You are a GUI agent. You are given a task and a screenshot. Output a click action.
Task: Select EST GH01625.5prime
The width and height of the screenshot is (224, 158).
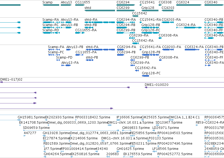coord(130,149)
